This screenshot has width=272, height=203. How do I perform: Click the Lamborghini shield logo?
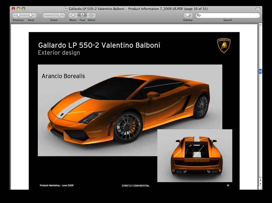(224, 45)
